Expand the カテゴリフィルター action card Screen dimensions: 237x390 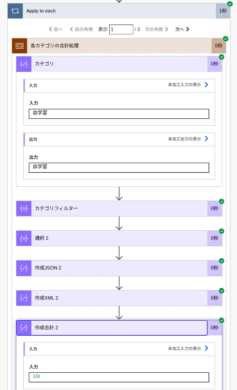[x=119, y=208]
